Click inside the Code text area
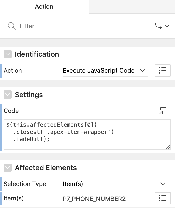This screenshot has width=175, height=208. click(x=87, y=134)
